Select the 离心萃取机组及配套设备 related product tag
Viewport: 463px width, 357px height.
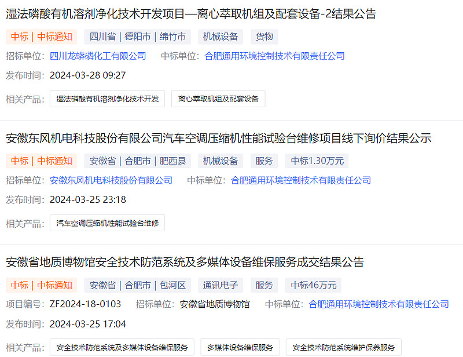coord(218,99)
